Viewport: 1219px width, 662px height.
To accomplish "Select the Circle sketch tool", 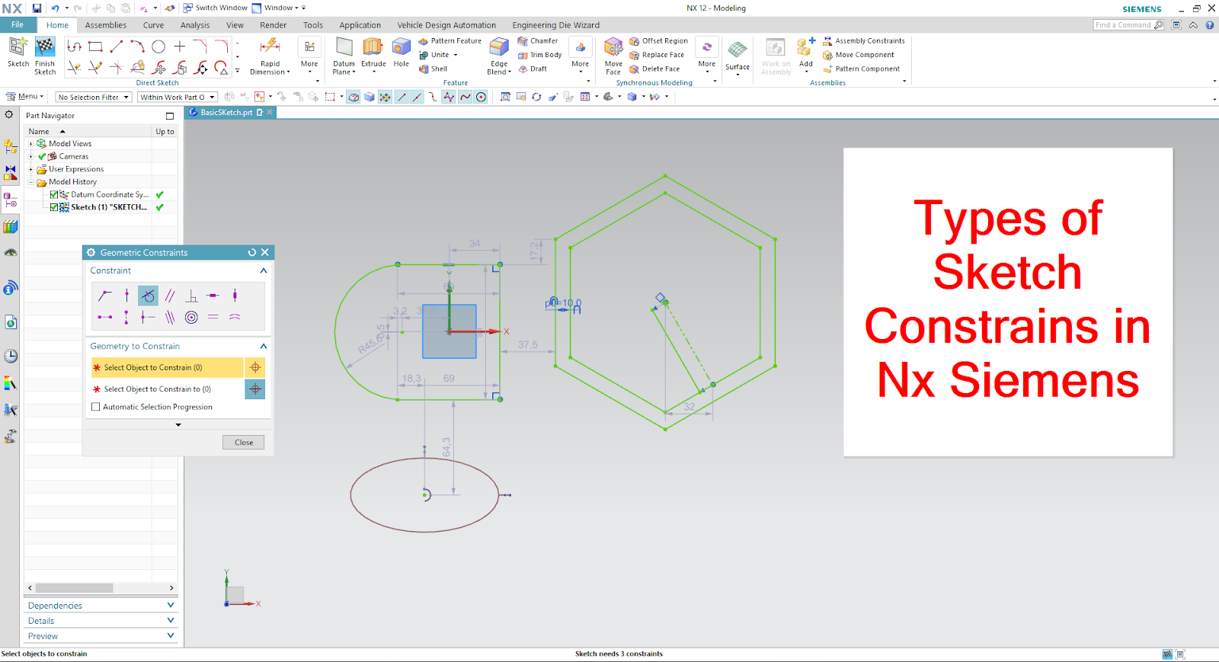I will (x=158, y=46).
